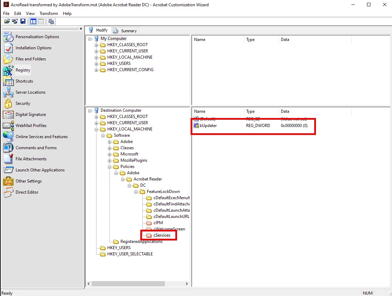Open Server Locations network icon
Image resolution: width=392 pixels, height=296 pixels.
pyautogui.click(x=8, y=92)
